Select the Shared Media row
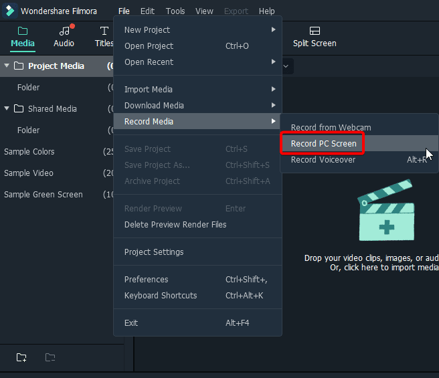 pyautogui.click(x=57, y=108)
